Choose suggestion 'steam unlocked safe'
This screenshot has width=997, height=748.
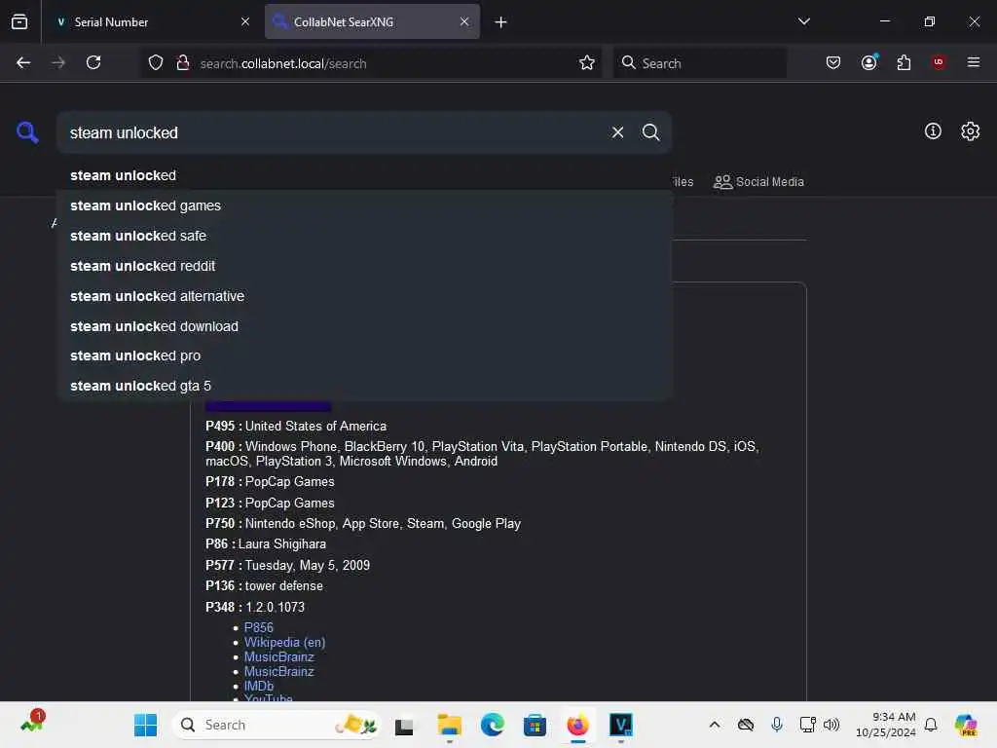tap(364, 236)
